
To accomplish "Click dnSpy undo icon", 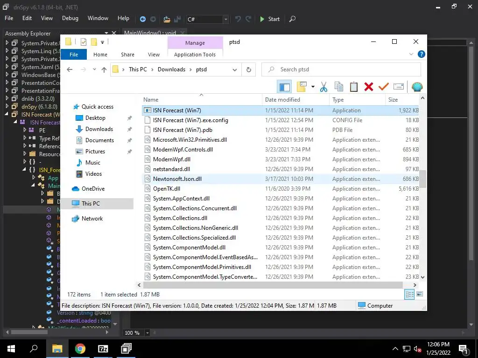I will [x=238, y=19].
